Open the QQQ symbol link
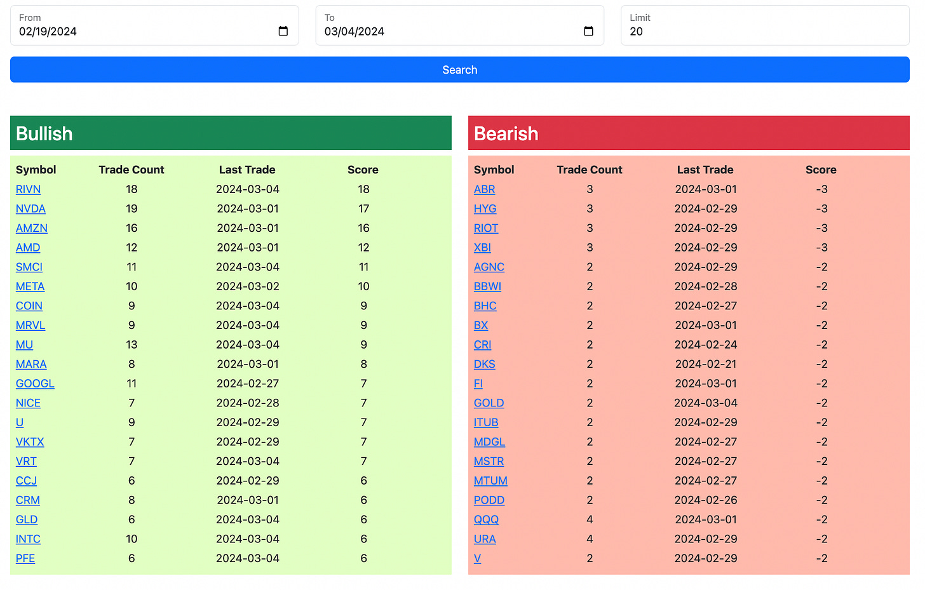Screen dimensions: 925x590 (486, 520)
